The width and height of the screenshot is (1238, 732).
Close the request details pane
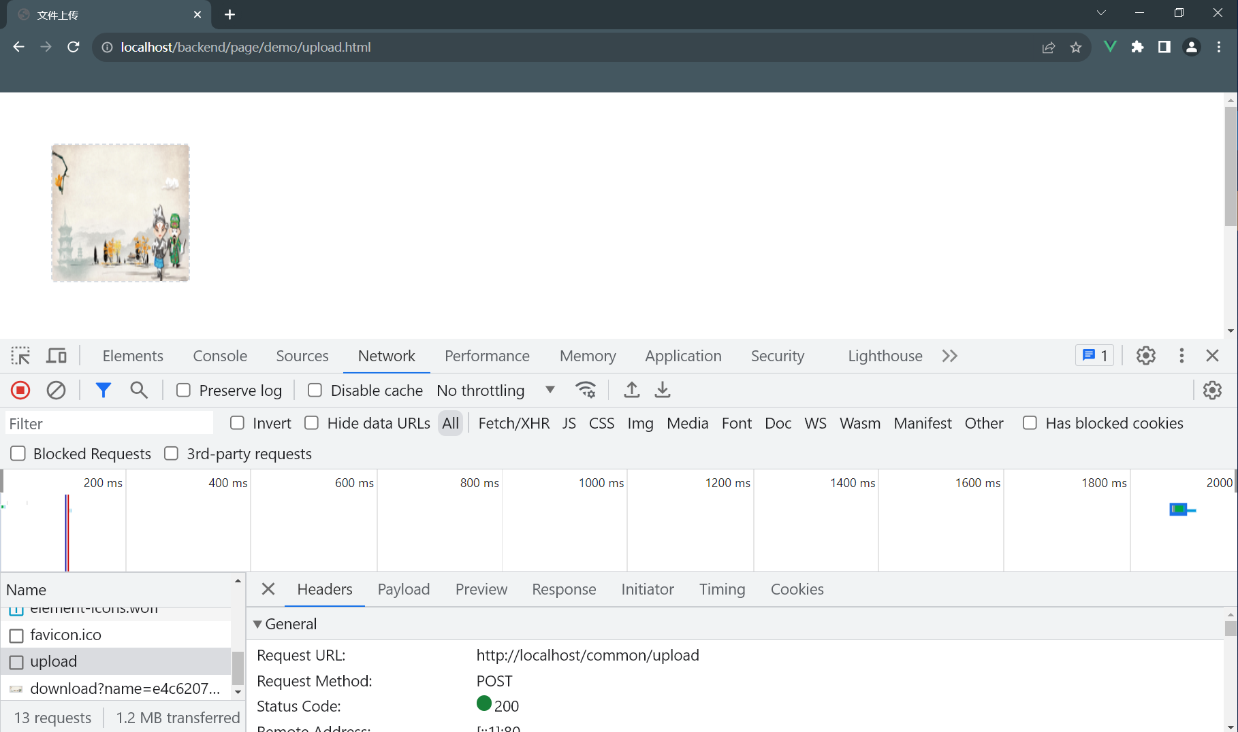coord(268,589)
